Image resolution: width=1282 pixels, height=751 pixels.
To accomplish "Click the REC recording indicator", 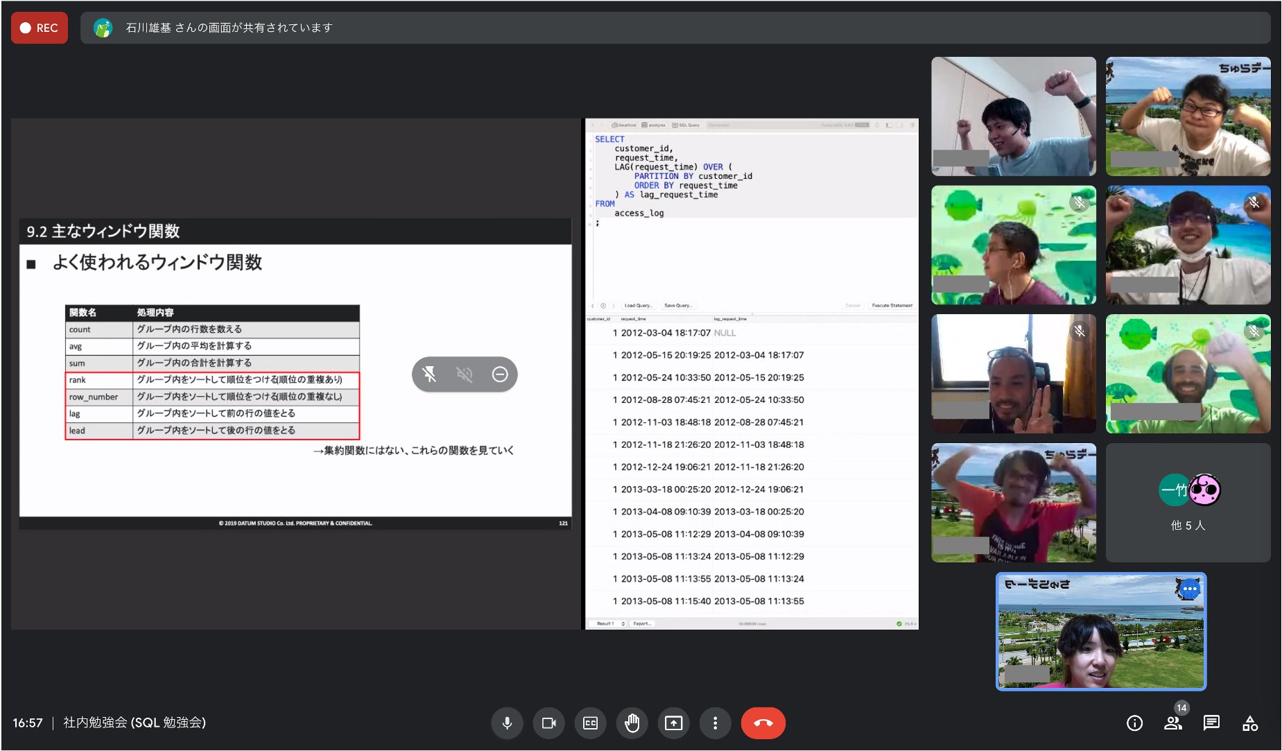I will (40, 28).
